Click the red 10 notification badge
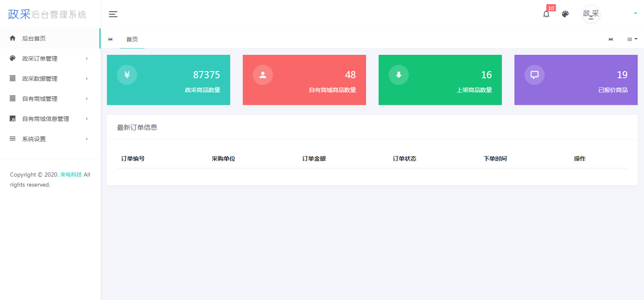This screenshot has width=644, height=300. point(551,8)
